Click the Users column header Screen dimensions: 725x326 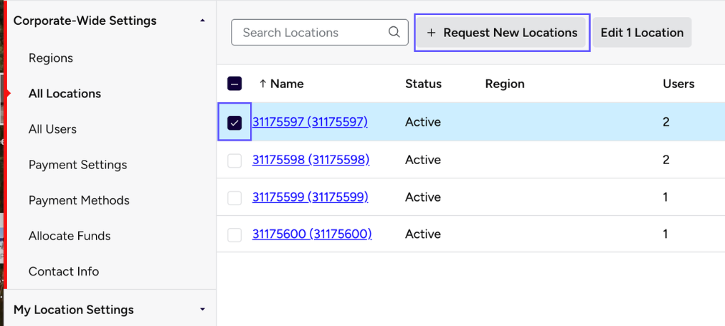679,84
